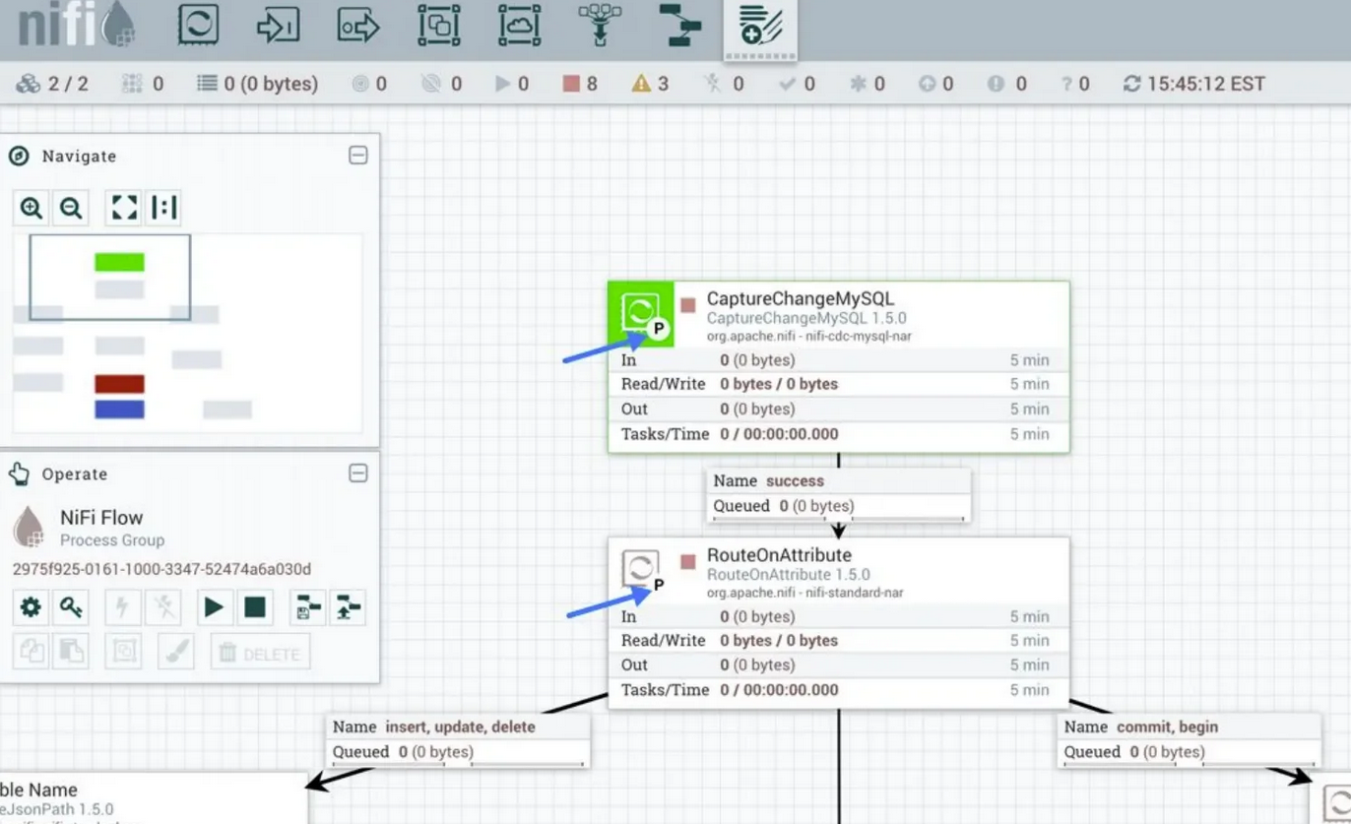Click the Template toolbar icon
Viewport: 1351px width, 824px height.
(679, 28)
